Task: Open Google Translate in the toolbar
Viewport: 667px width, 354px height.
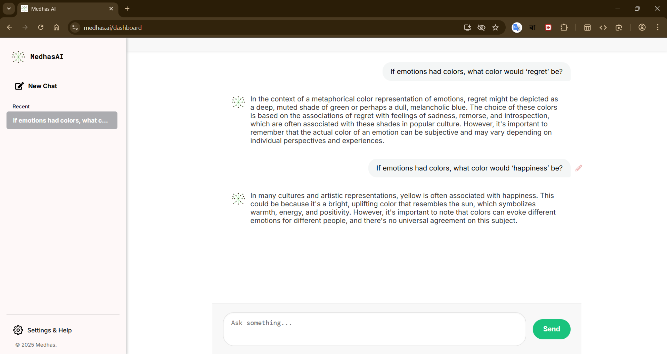Action: point(517,27)
